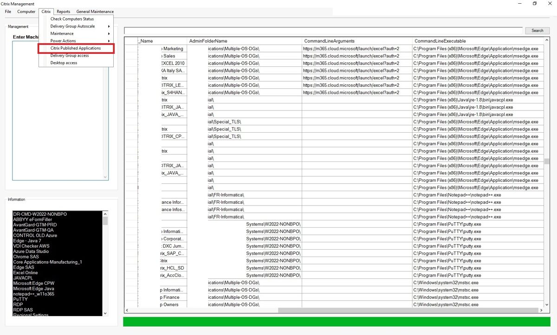Click machine text box scroll-down arrow

click(x=105, y=177)
